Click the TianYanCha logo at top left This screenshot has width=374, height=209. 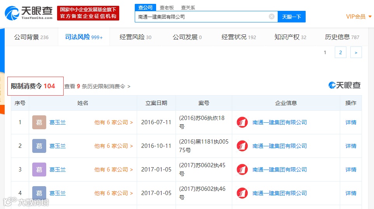click(x=29, y=13)
